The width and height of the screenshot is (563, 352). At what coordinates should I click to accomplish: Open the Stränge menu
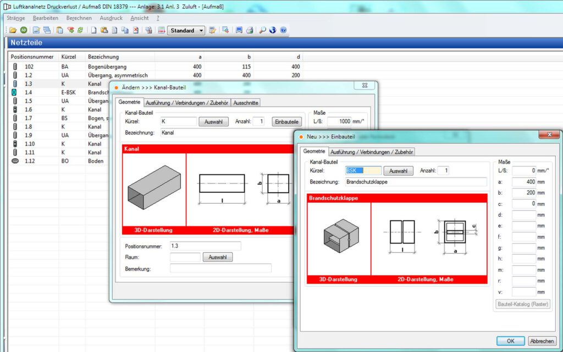(16, 18)
